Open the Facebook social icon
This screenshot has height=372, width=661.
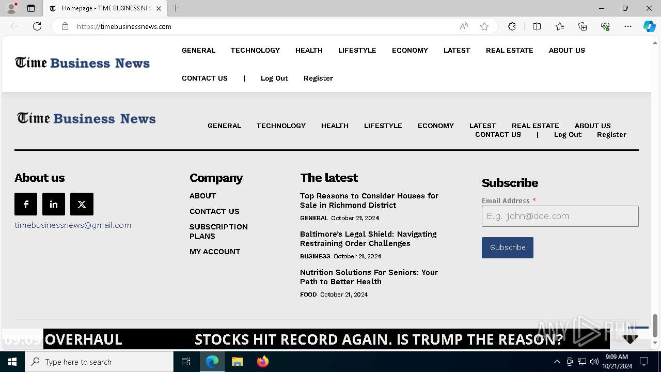[26, 204]
